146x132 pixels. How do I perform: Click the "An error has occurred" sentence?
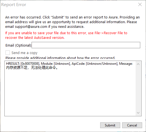tap(23, 17)
